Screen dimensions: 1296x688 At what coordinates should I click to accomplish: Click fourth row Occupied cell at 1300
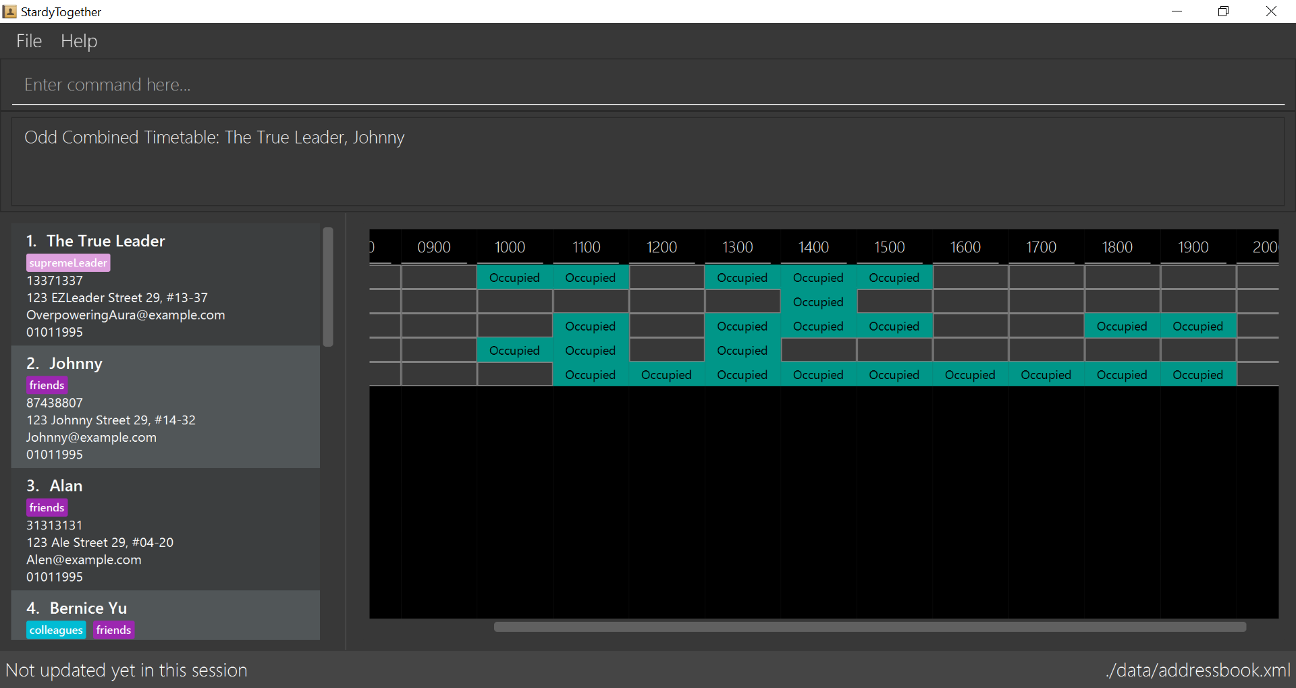tap(742, 351)
